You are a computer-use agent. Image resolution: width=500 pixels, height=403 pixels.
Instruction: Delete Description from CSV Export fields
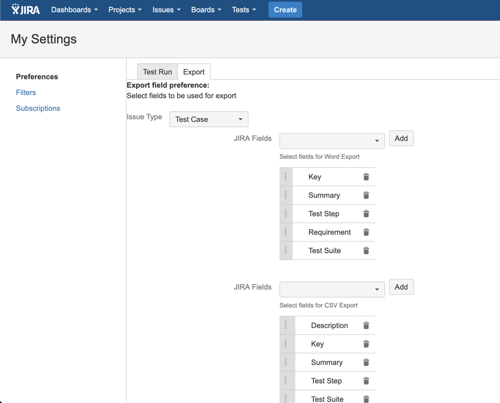tap(366, 325)
